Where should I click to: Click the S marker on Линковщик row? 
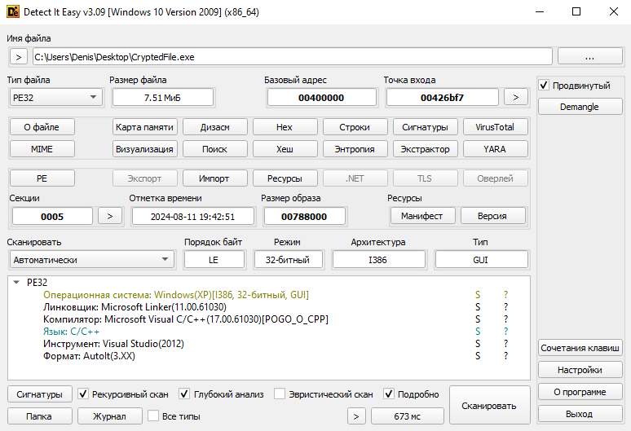(478, 307)
